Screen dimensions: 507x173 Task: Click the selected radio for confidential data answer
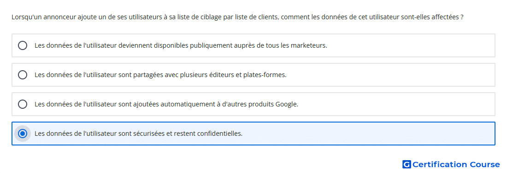[x=23, y=134]
